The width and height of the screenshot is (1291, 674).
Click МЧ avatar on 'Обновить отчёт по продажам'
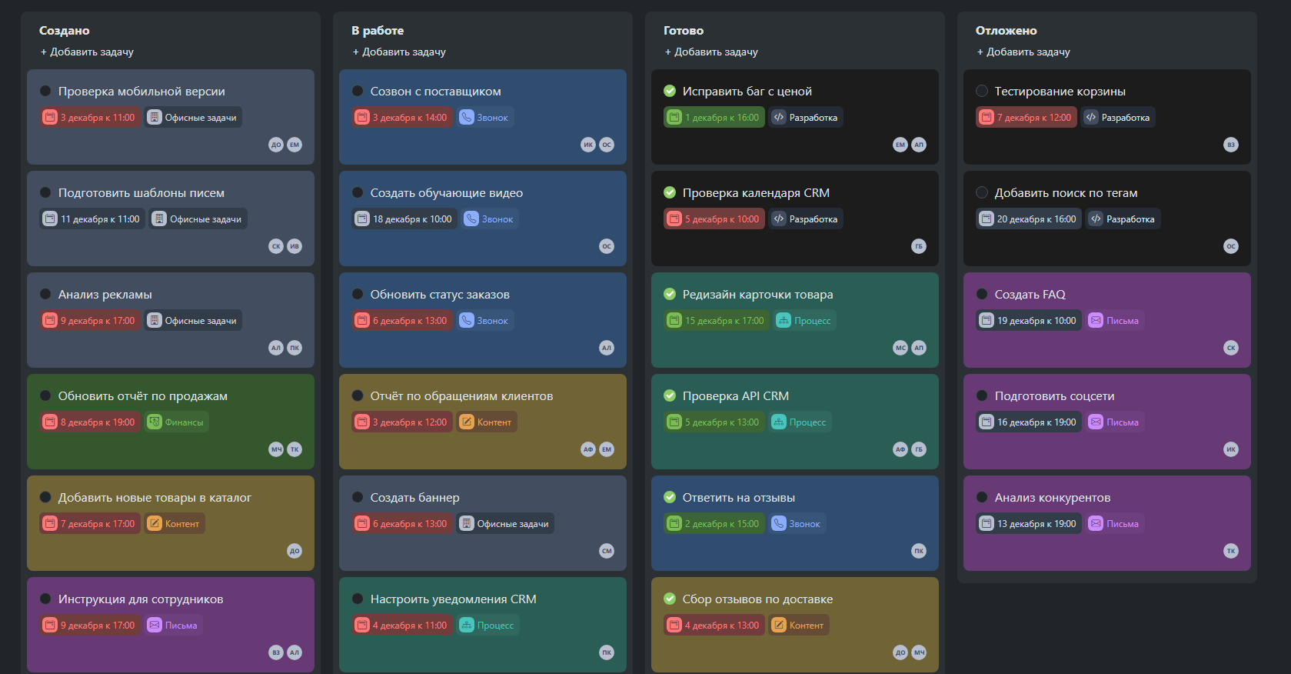pos(276,449)
